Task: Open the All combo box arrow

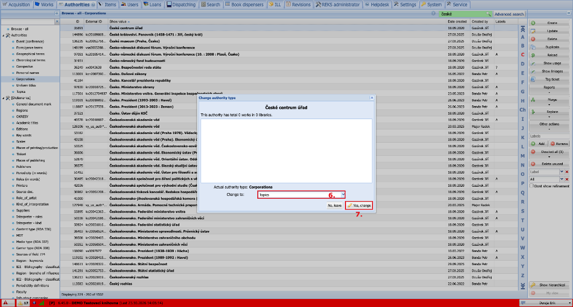Action: point(562,179)
